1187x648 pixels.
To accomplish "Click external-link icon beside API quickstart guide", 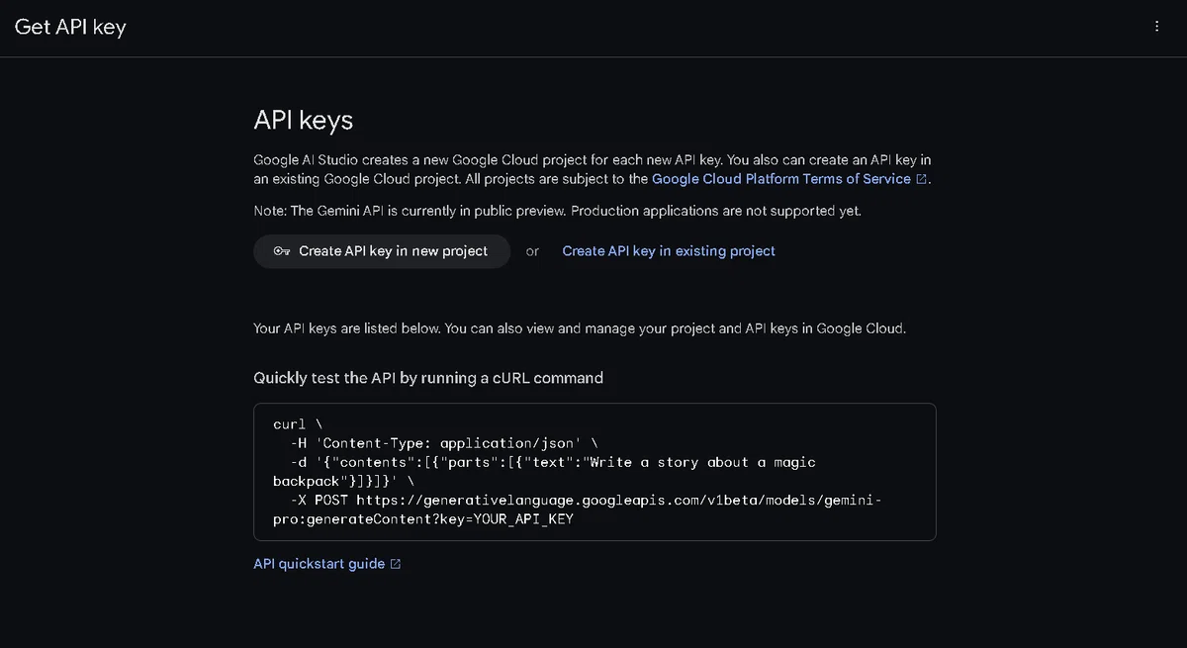I will tap(396, 564).
